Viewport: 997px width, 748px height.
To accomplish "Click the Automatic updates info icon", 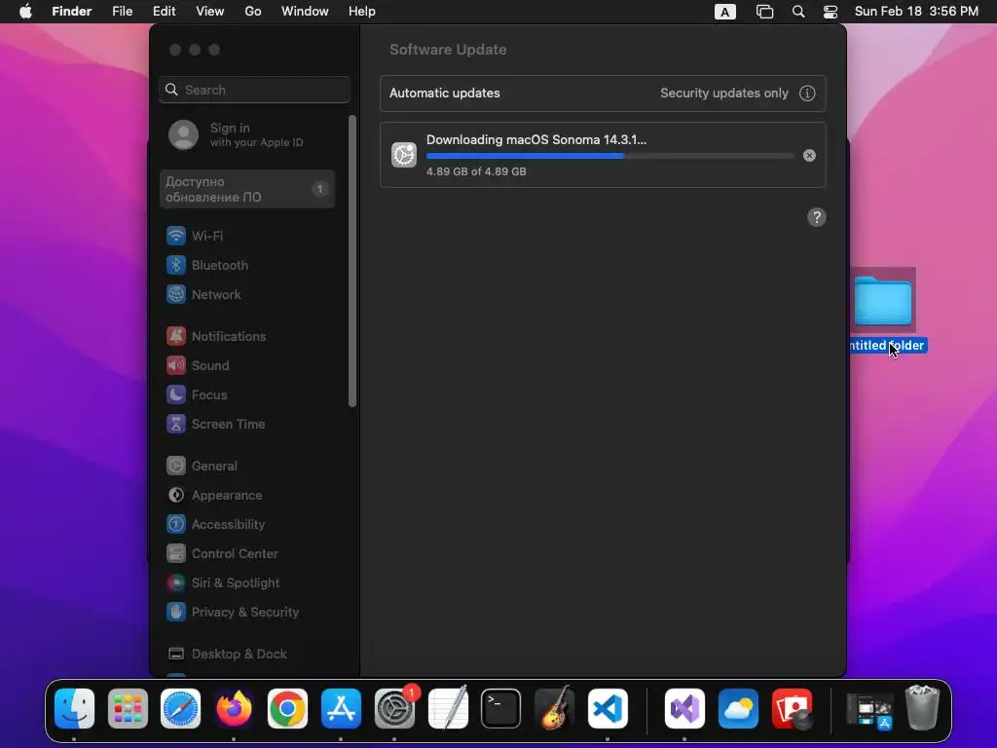I will pyautogui.click(x=807, y=93).
